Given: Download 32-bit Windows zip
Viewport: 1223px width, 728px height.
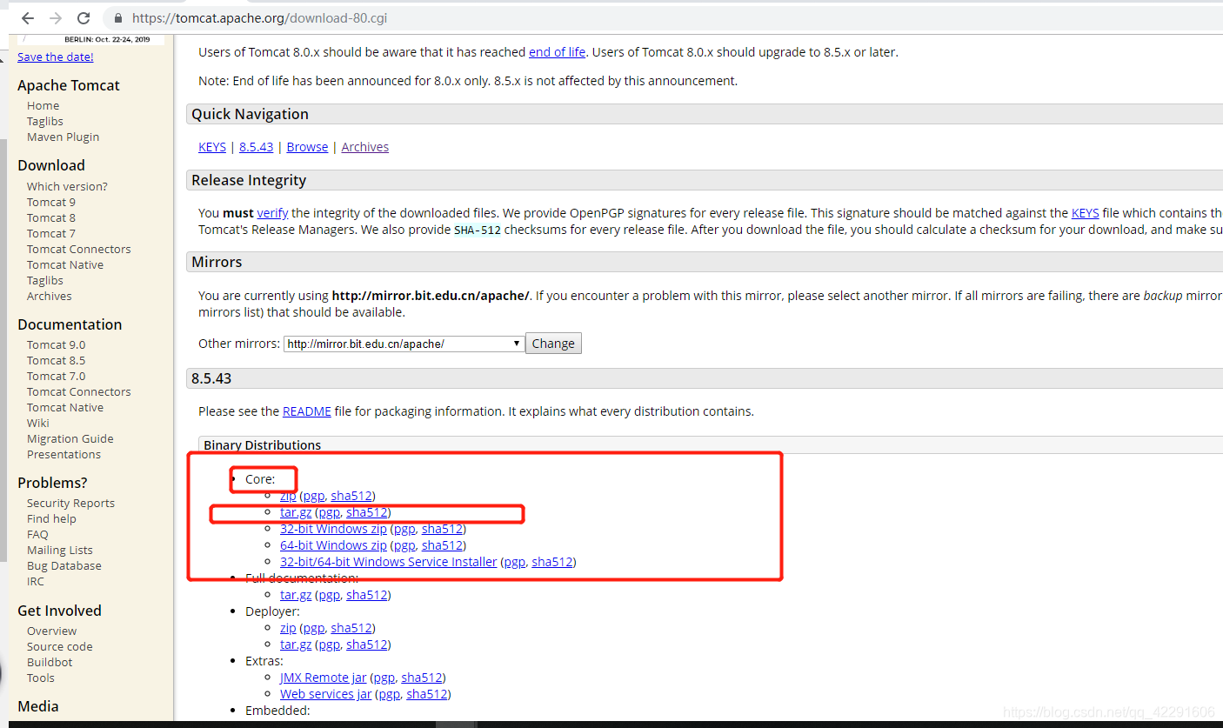Looking at the screenshot, I should click(333, 529).
